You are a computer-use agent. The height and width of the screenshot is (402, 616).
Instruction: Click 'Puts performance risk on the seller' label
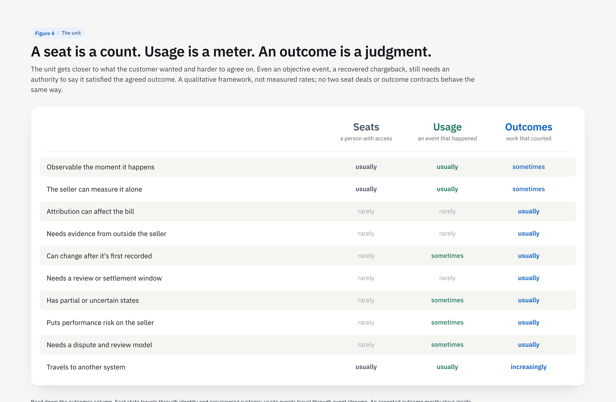[x=100, y=323]
